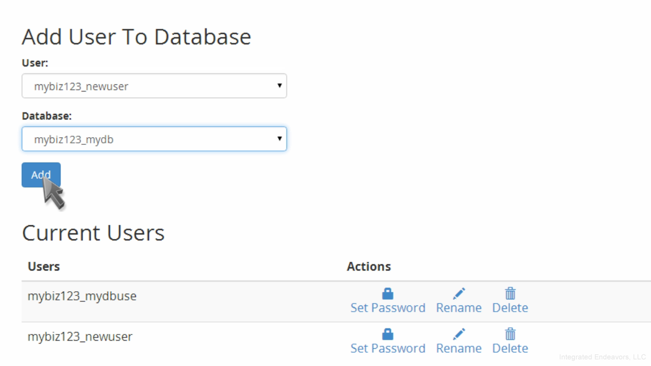
Task: Open the User dropdown showing mybiz123_newuser
Action: (x=154, y=86)
